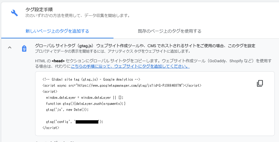Open the こちらの手順に沿って link

(x=130, y=66)
